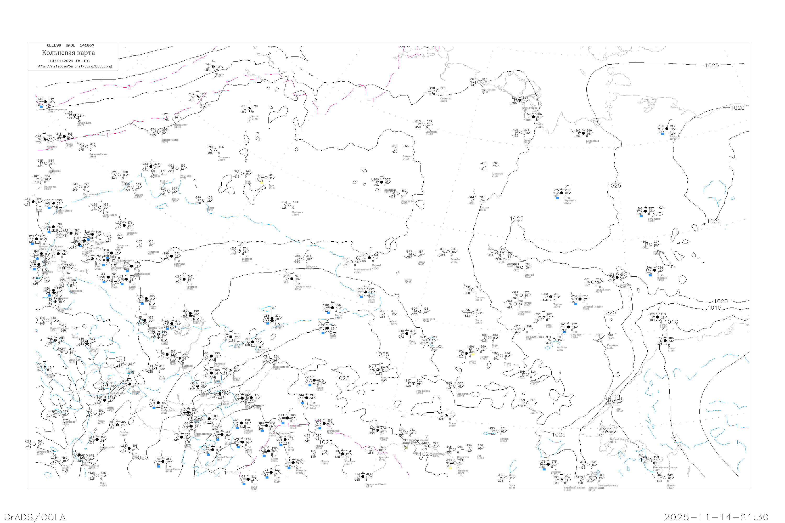785x523 pixels.
Task: Click the Усть-Мома station marker circle
Action: coord(645,211)
